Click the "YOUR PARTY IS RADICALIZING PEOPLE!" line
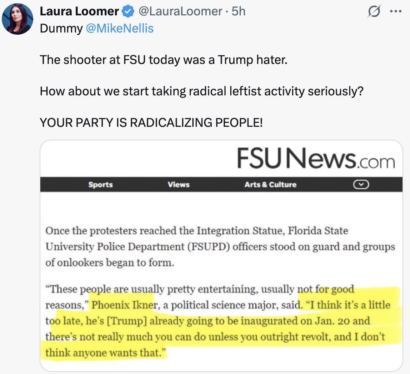 pyautogui.click(x=151, y=123)
